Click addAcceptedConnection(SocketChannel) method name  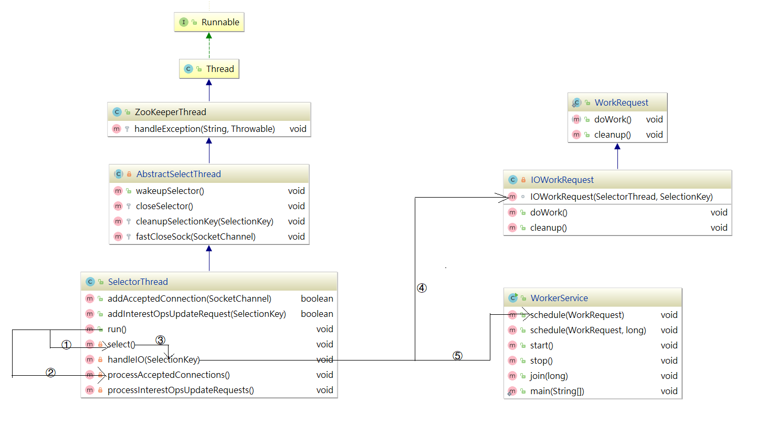(190, 299)
